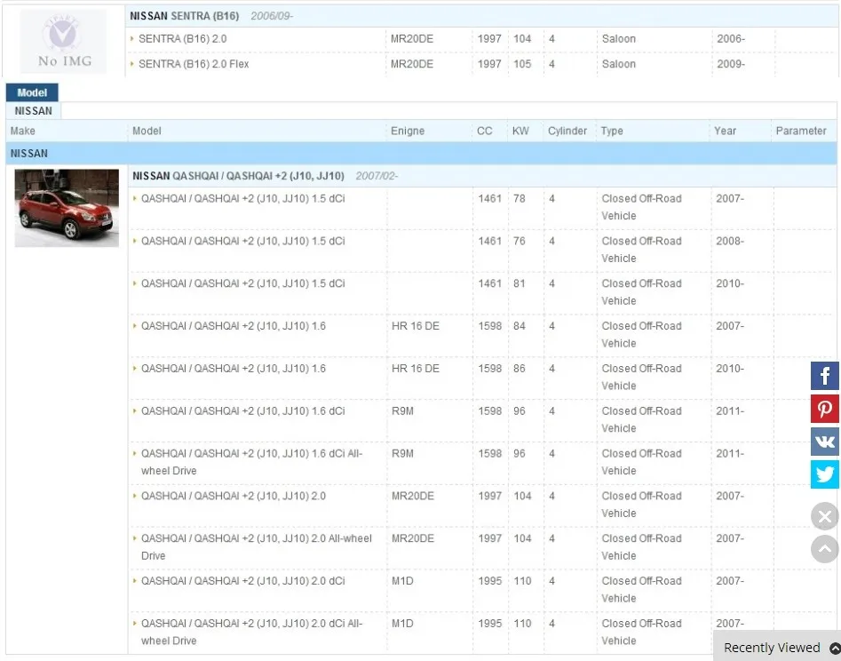The width and height of the screenshot is (841, 661).
Task: Click the No IMG placeholder for Sentra
Action: pos(63,41)
